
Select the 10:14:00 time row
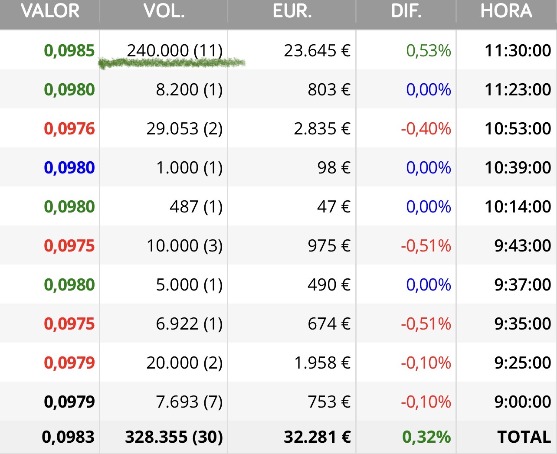(518, 207)
